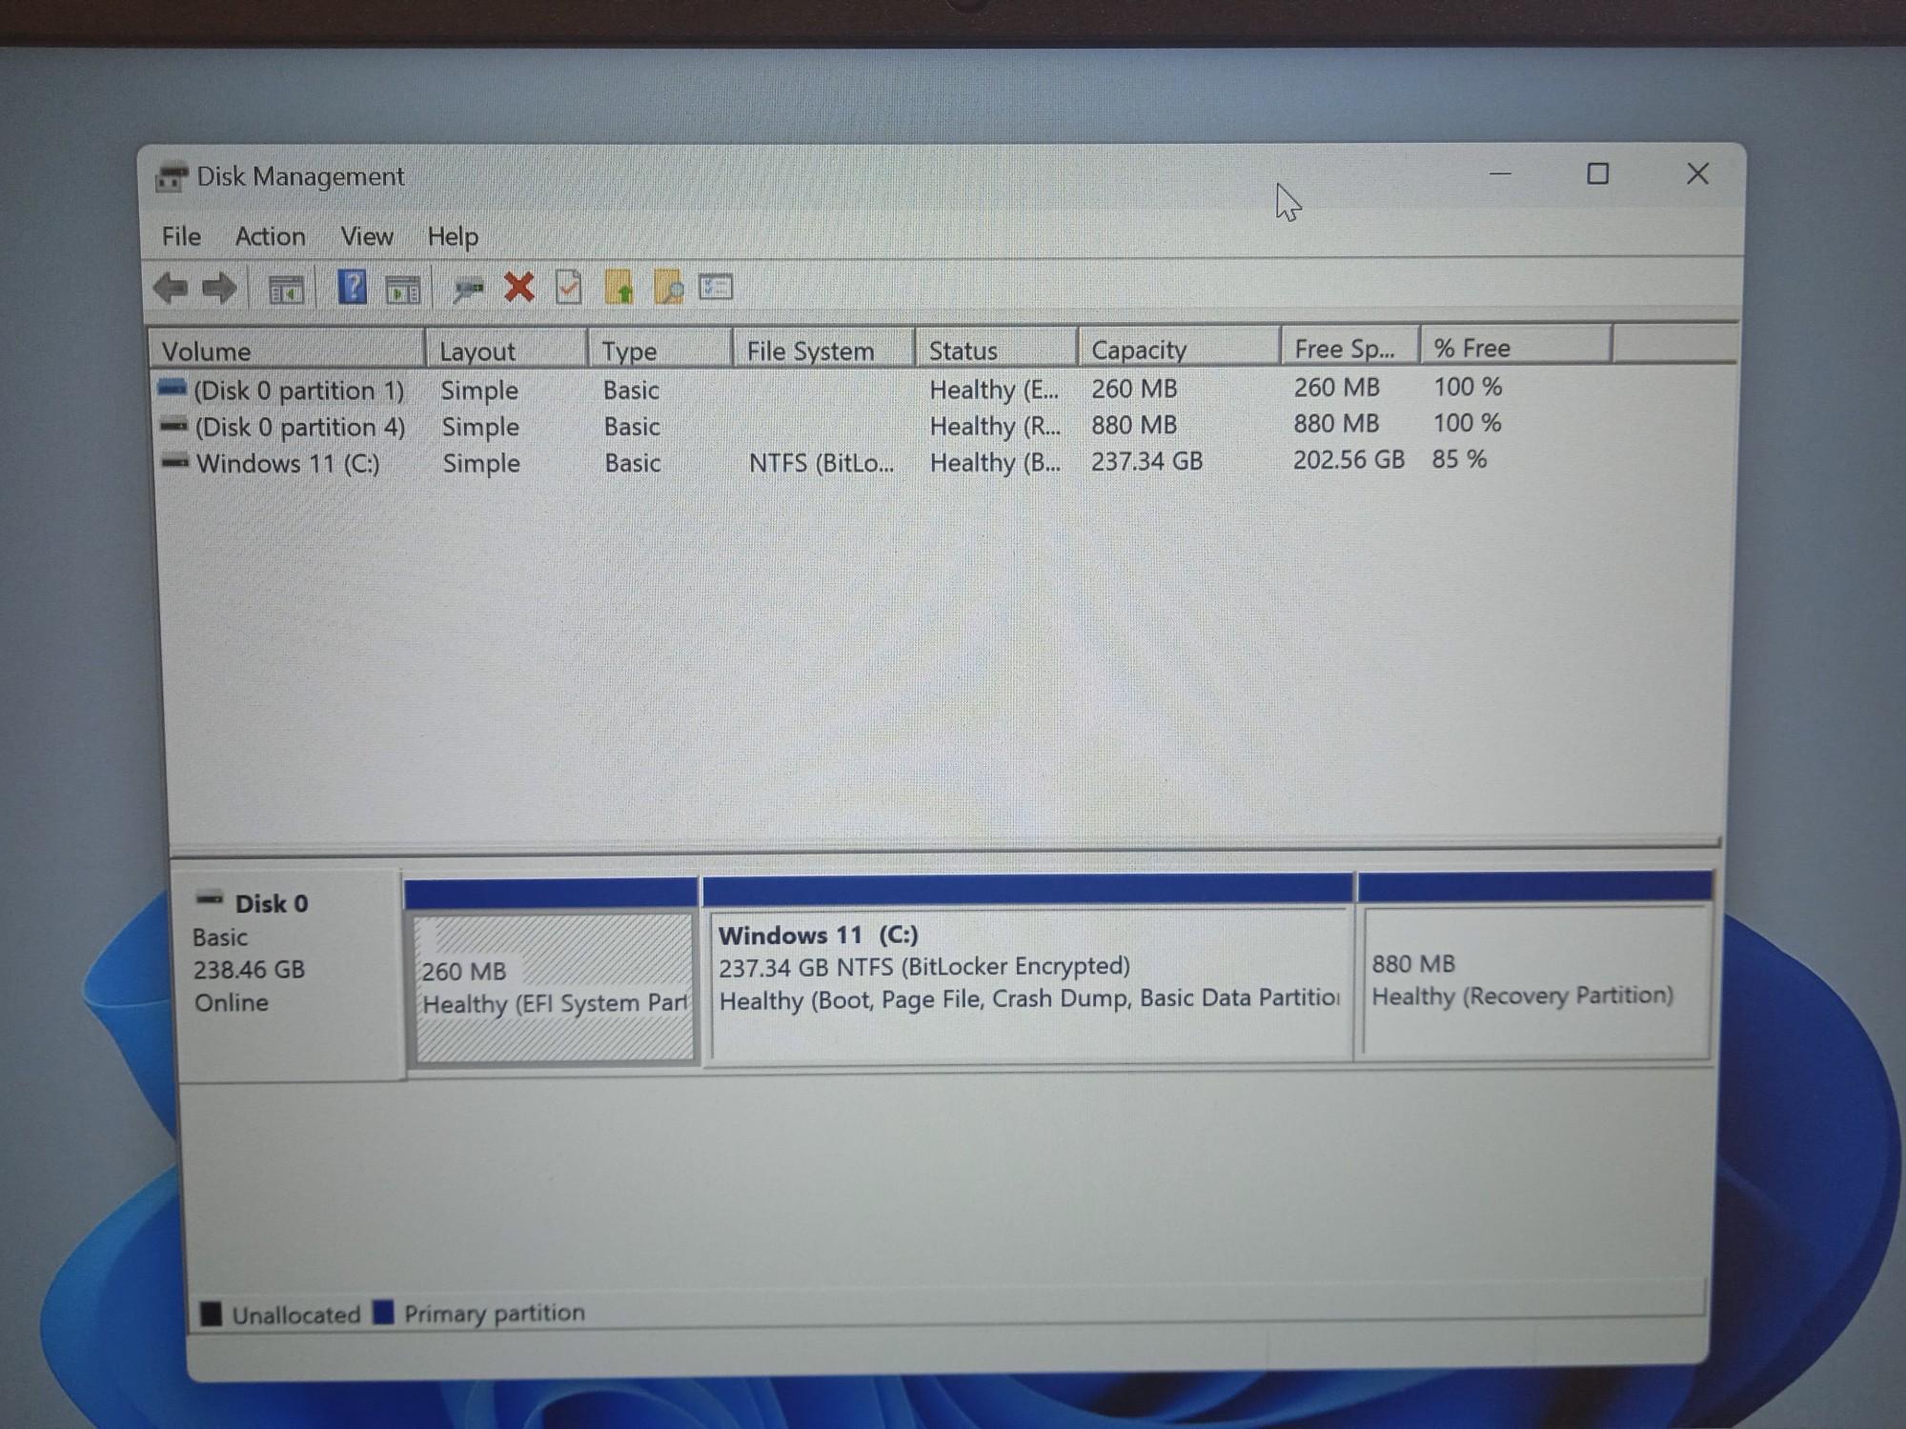
Task: Open the File menu
Action: [x=181, y=236]
